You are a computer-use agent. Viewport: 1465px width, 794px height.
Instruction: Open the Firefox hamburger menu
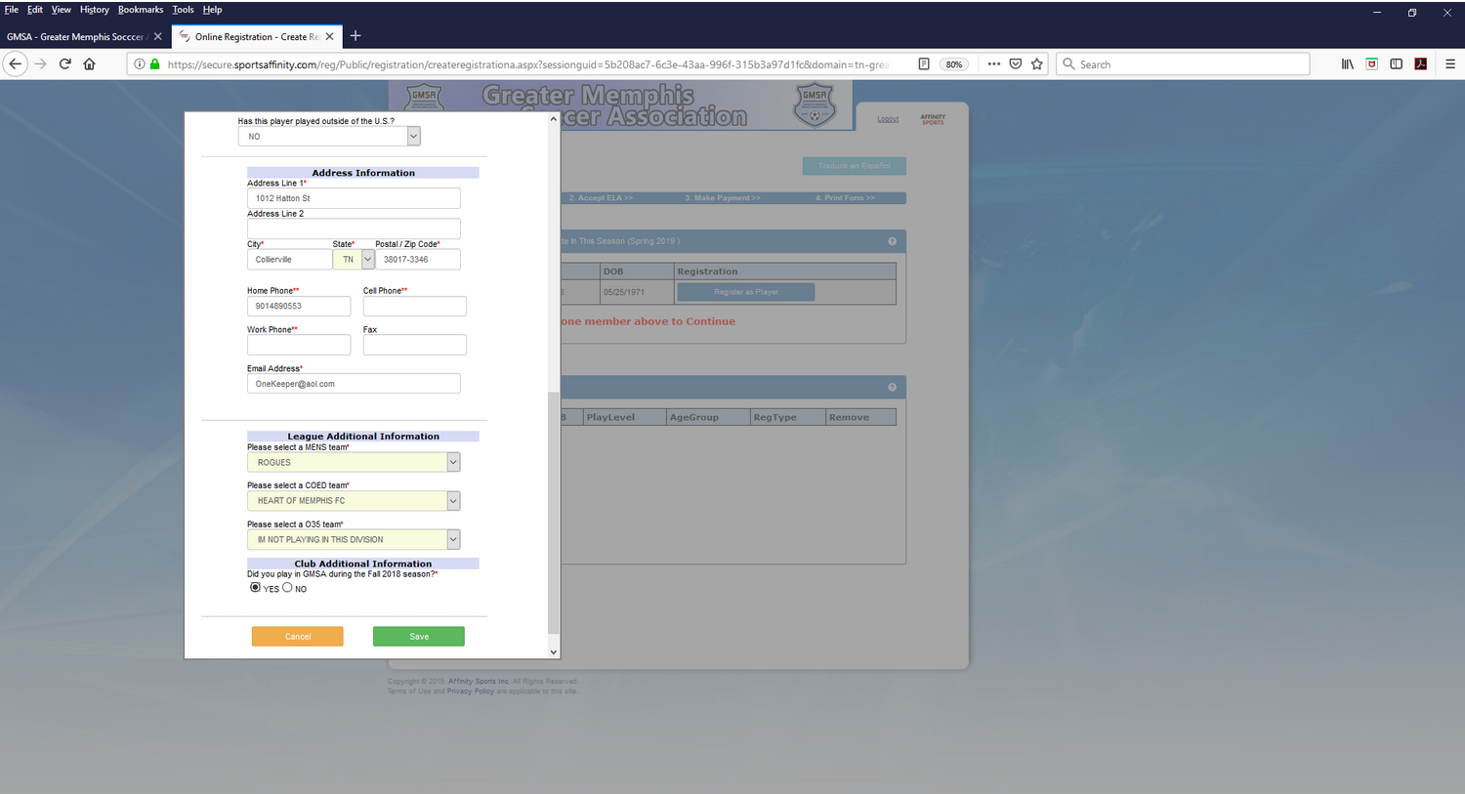coord(1449,64)
